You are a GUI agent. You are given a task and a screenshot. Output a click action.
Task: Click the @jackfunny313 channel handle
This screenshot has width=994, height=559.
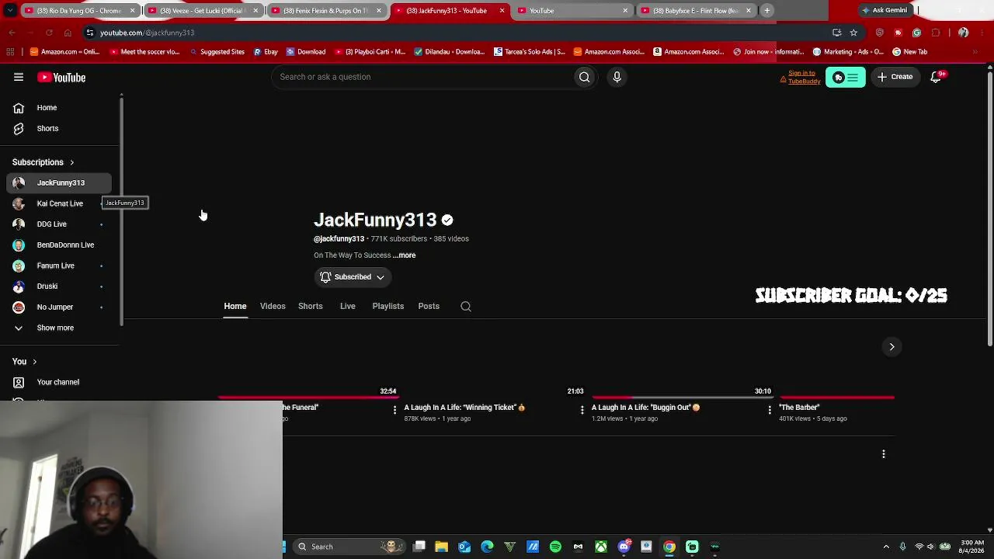(x=339, y=239)
